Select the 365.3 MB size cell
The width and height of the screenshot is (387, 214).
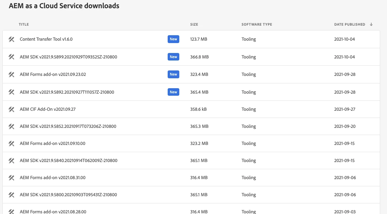199,126
